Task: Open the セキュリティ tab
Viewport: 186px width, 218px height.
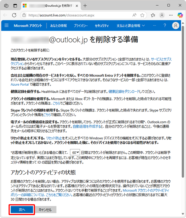Action: 102,26
